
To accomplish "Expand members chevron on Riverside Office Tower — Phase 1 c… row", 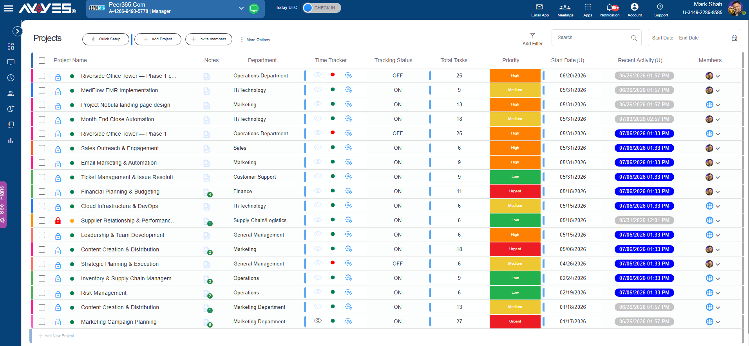I will click(x=718, y=76).
